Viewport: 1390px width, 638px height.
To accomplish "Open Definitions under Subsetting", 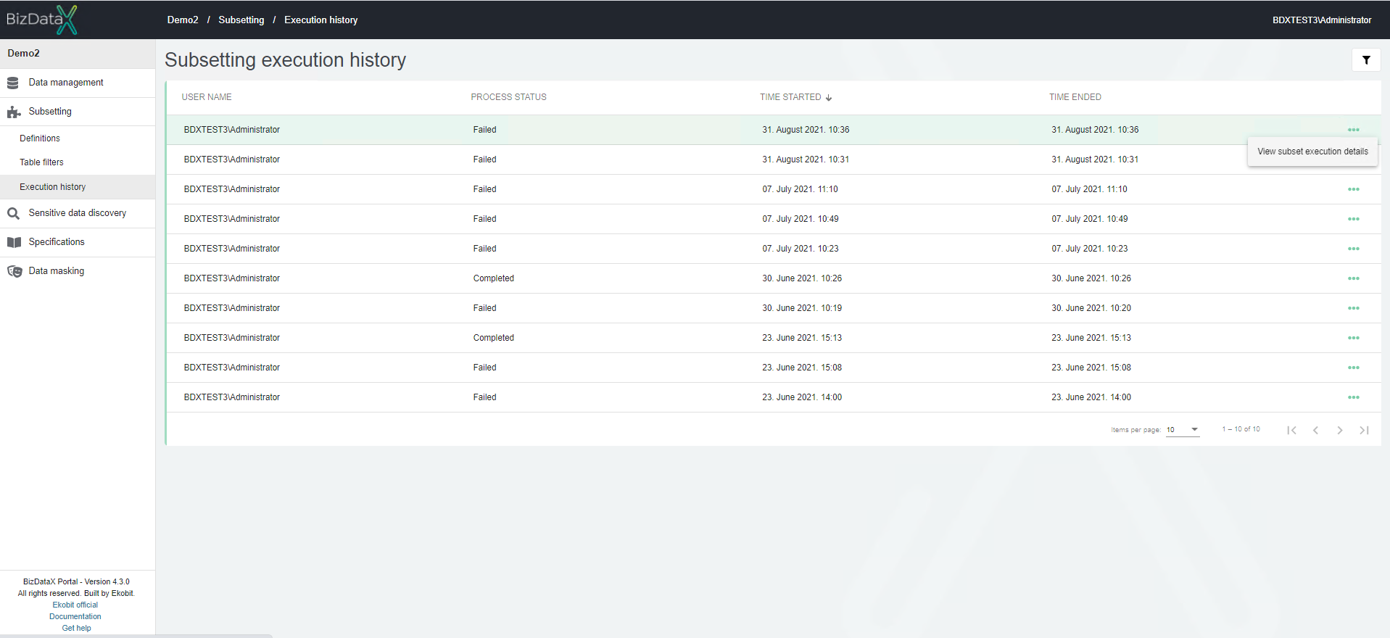I will tap(40, 138).
